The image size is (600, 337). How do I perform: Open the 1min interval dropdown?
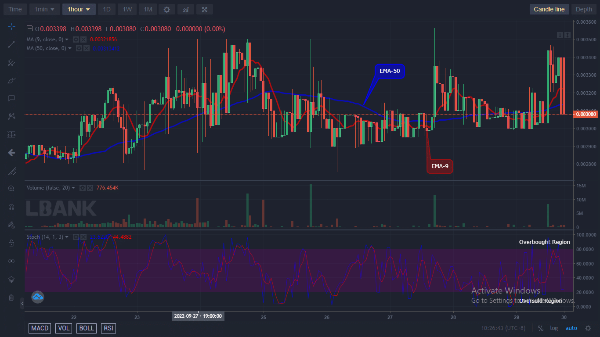pyautogui.click(x=44, y=9)
